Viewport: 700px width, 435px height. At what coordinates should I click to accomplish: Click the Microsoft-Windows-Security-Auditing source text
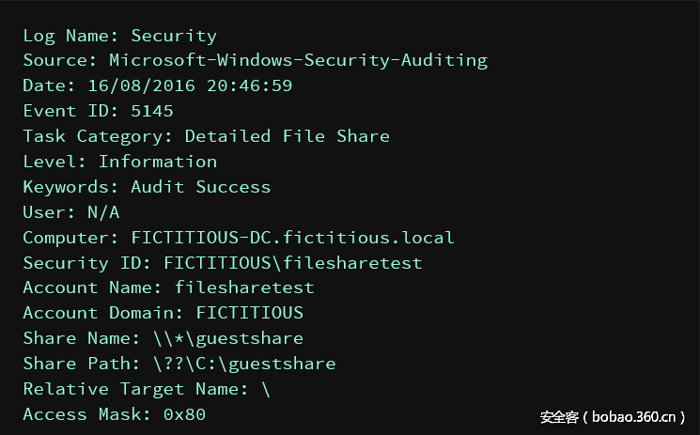tap(298, 61)
